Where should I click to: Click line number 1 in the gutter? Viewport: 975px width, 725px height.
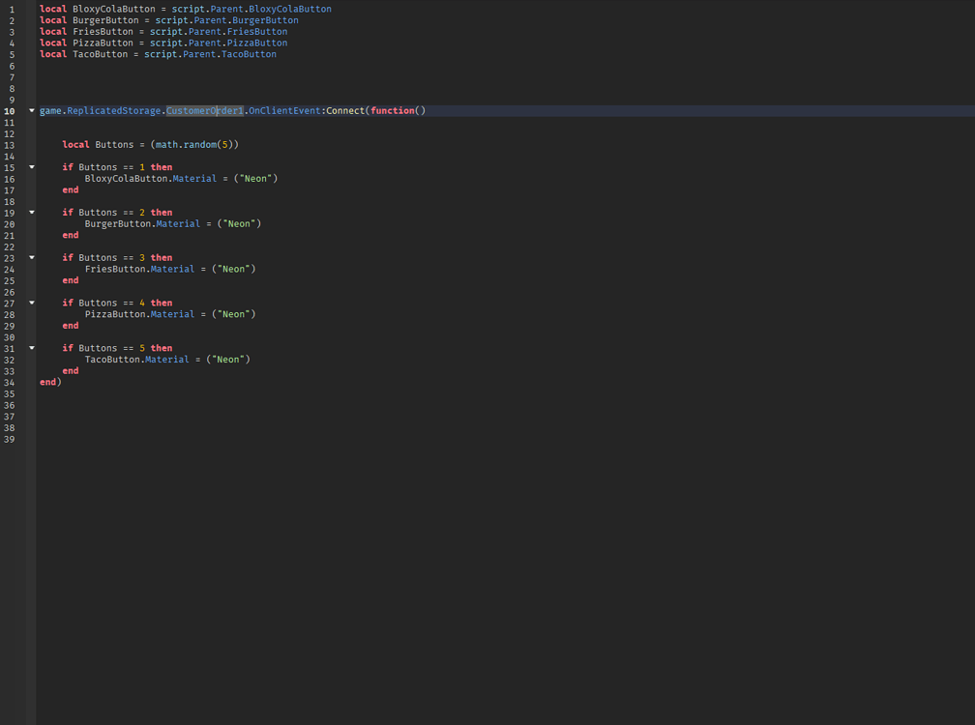[x=12, y=8]
